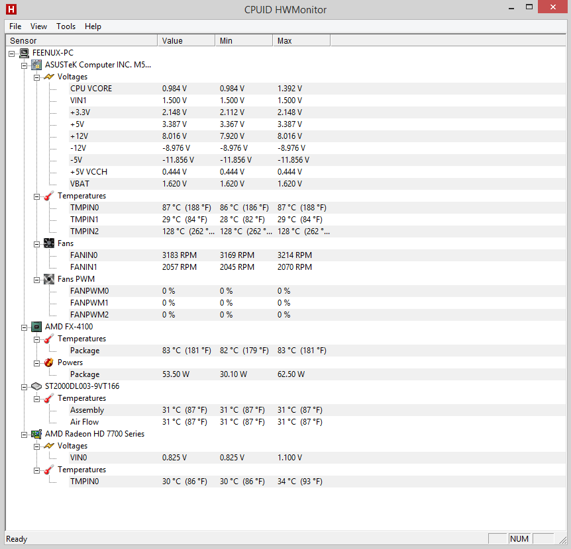Maximize the HWMonitor window
571x549 pixels.
529,7
